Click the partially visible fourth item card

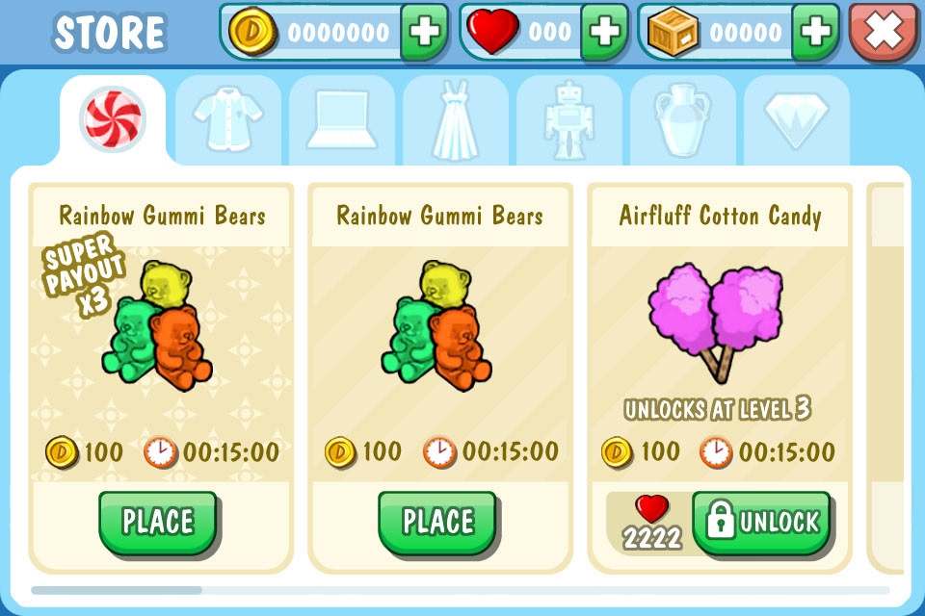point(885,378)
